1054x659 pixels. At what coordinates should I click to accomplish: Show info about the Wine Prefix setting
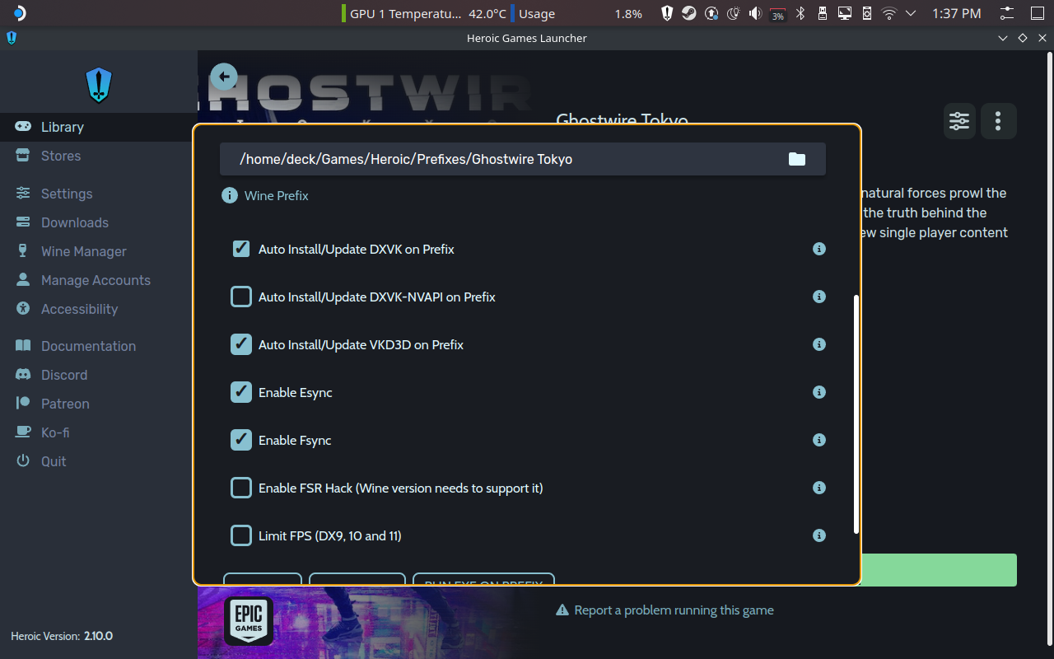pos(229,195)
